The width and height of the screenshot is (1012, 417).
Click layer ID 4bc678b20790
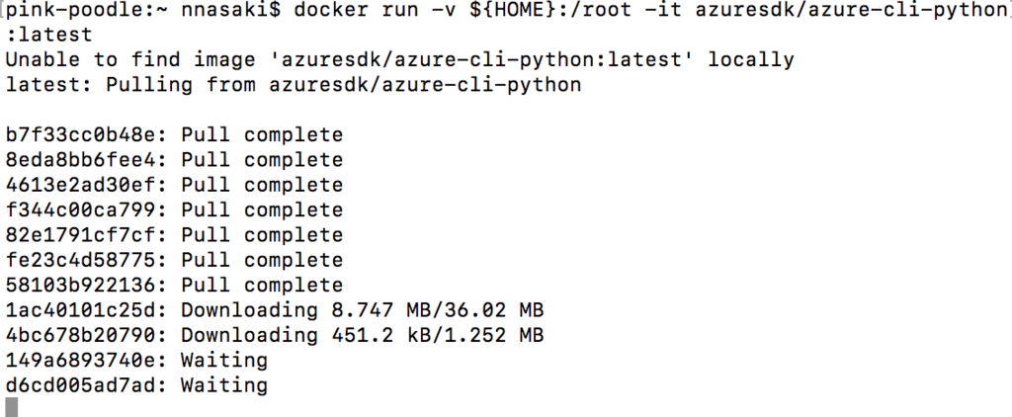[x=82, y=336]
